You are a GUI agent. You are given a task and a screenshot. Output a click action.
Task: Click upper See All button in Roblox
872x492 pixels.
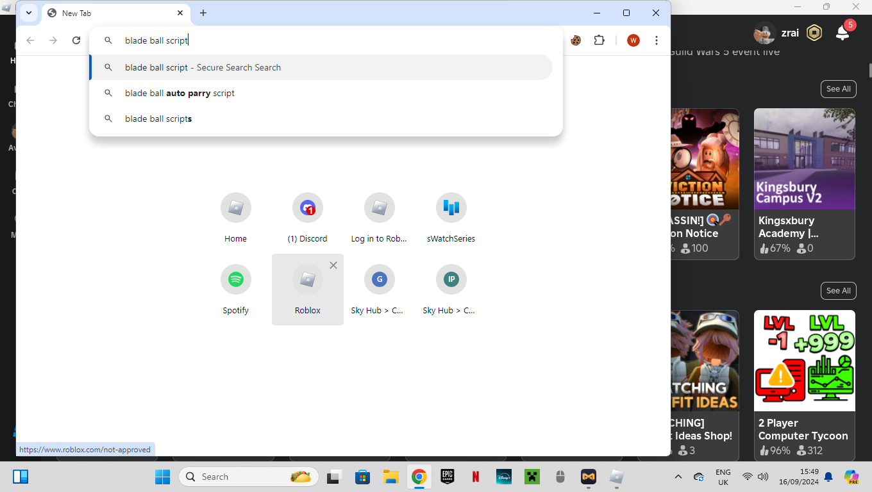(838, 89)
